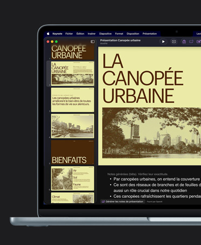Click the city skyline image on the slide
The width and height of the screenshot is (201, 245).
coord(152,133)
